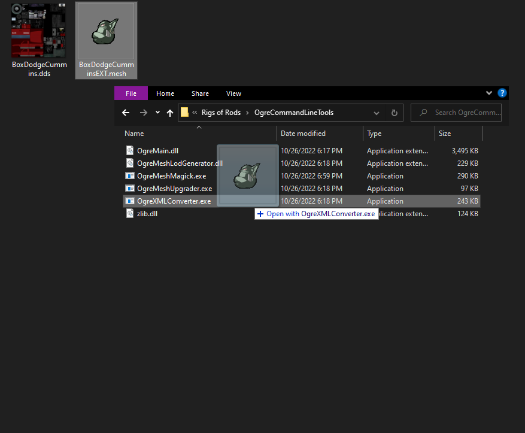Image resolution: width=525 pixels, height=433 pixels.
Task: Click the OgreMeshMagick.exe Application type cell
Action: tap(385, 176)
